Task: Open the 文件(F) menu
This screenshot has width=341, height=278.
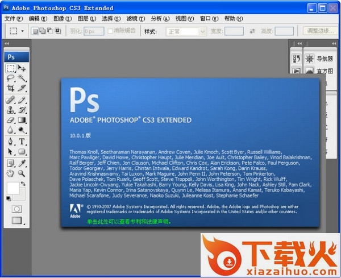Action: pyautogui.click(x=14, y=19)
